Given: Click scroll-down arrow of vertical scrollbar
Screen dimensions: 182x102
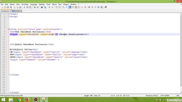Looking at the screenshot, I should point(181,92).
